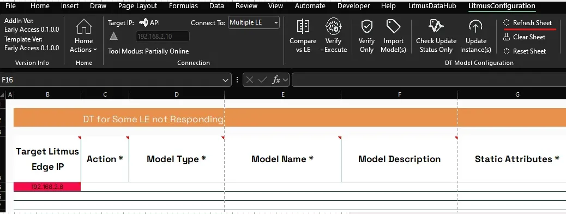The image size is (566, 214).
Task: Expand the Name Box dropdown arrow
Action: [226, 80]
